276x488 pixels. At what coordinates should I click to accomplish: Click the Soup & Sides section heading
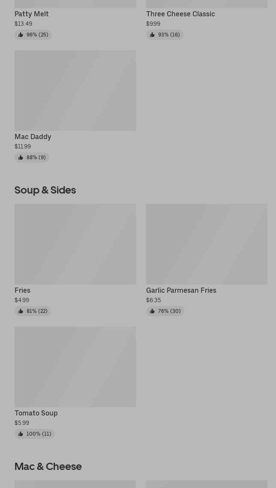coord(45,190)
